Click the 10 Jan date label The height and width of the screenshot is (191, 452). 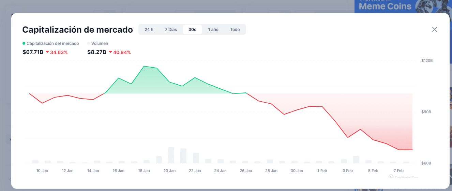tap(42, 171)
